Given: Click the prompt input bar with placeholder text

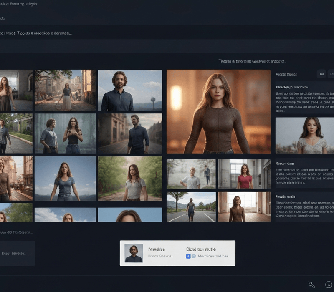Looking at the screenshot, I should [167, 33].
